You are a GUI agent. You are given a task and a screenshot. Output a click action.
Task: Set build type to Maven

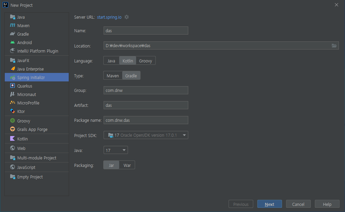click(113, 76)
